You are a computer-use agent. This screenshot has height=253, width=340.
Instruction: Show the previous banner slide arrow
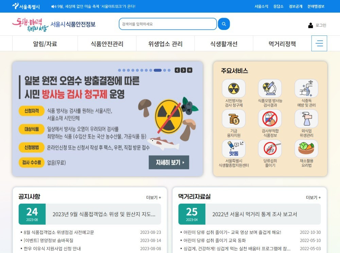point(177,70)
